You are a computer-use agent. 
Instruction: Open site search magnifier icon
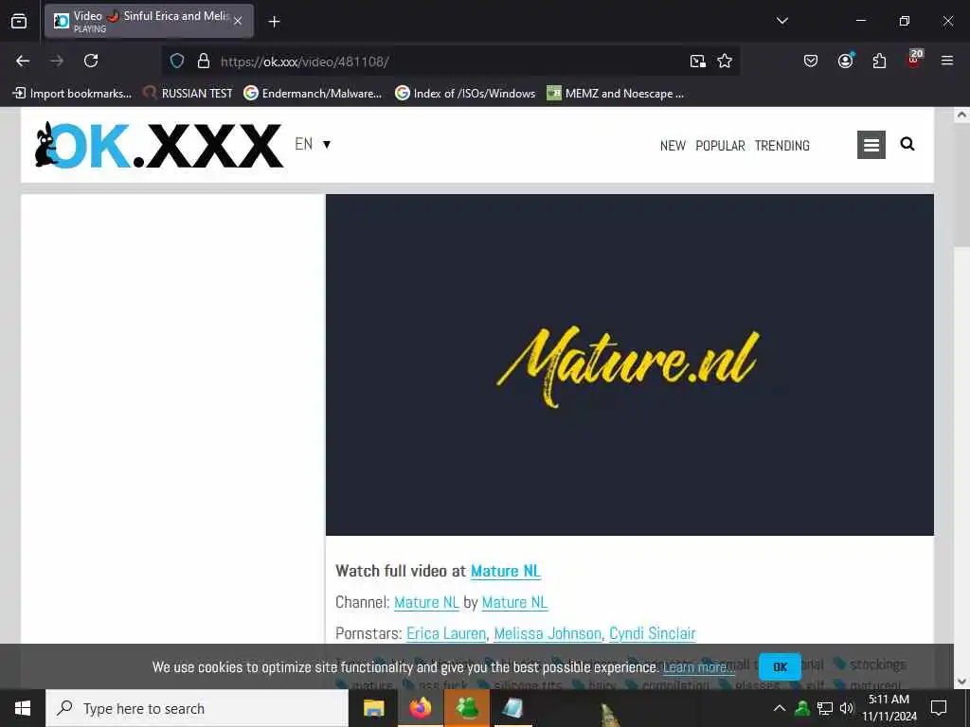point(907,144)
